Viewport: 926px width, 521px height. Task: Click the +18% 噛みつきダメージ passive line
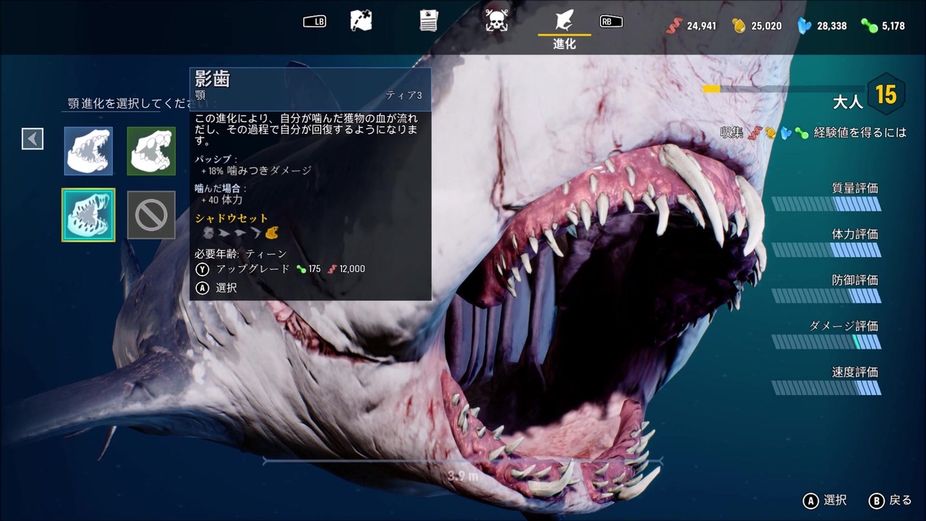pos(256,171)
